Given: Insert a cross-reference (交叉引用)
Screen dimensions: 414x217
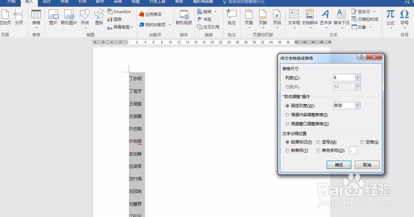Looking at the screenshot, I should click(x=208, y=27).
